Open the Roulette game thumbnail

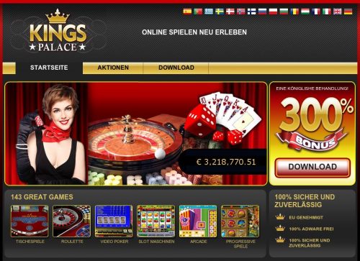tap(72, 221)
